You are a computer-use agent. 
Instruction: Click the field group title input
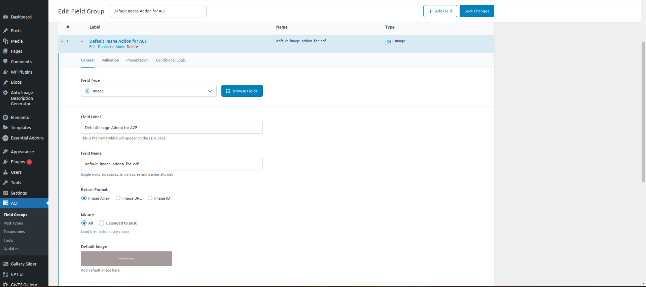pyautogui.click(x=158, y=11)
